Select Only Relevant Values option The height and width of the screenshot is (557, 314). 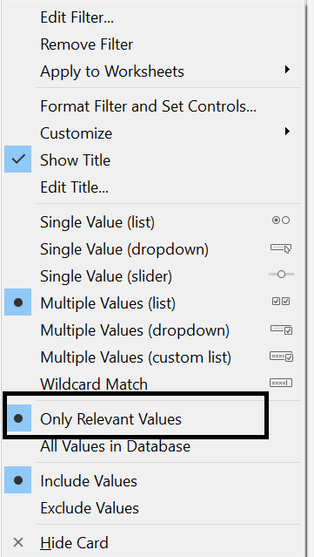click(110, 419)
